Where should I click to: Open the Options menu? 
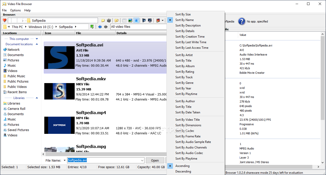15,10
